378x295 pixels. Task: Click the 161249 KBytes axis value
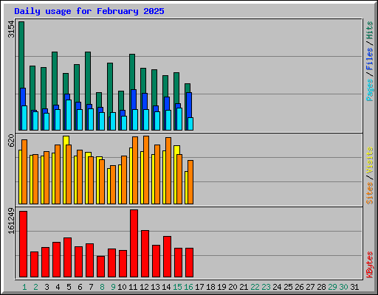(11, 221)
